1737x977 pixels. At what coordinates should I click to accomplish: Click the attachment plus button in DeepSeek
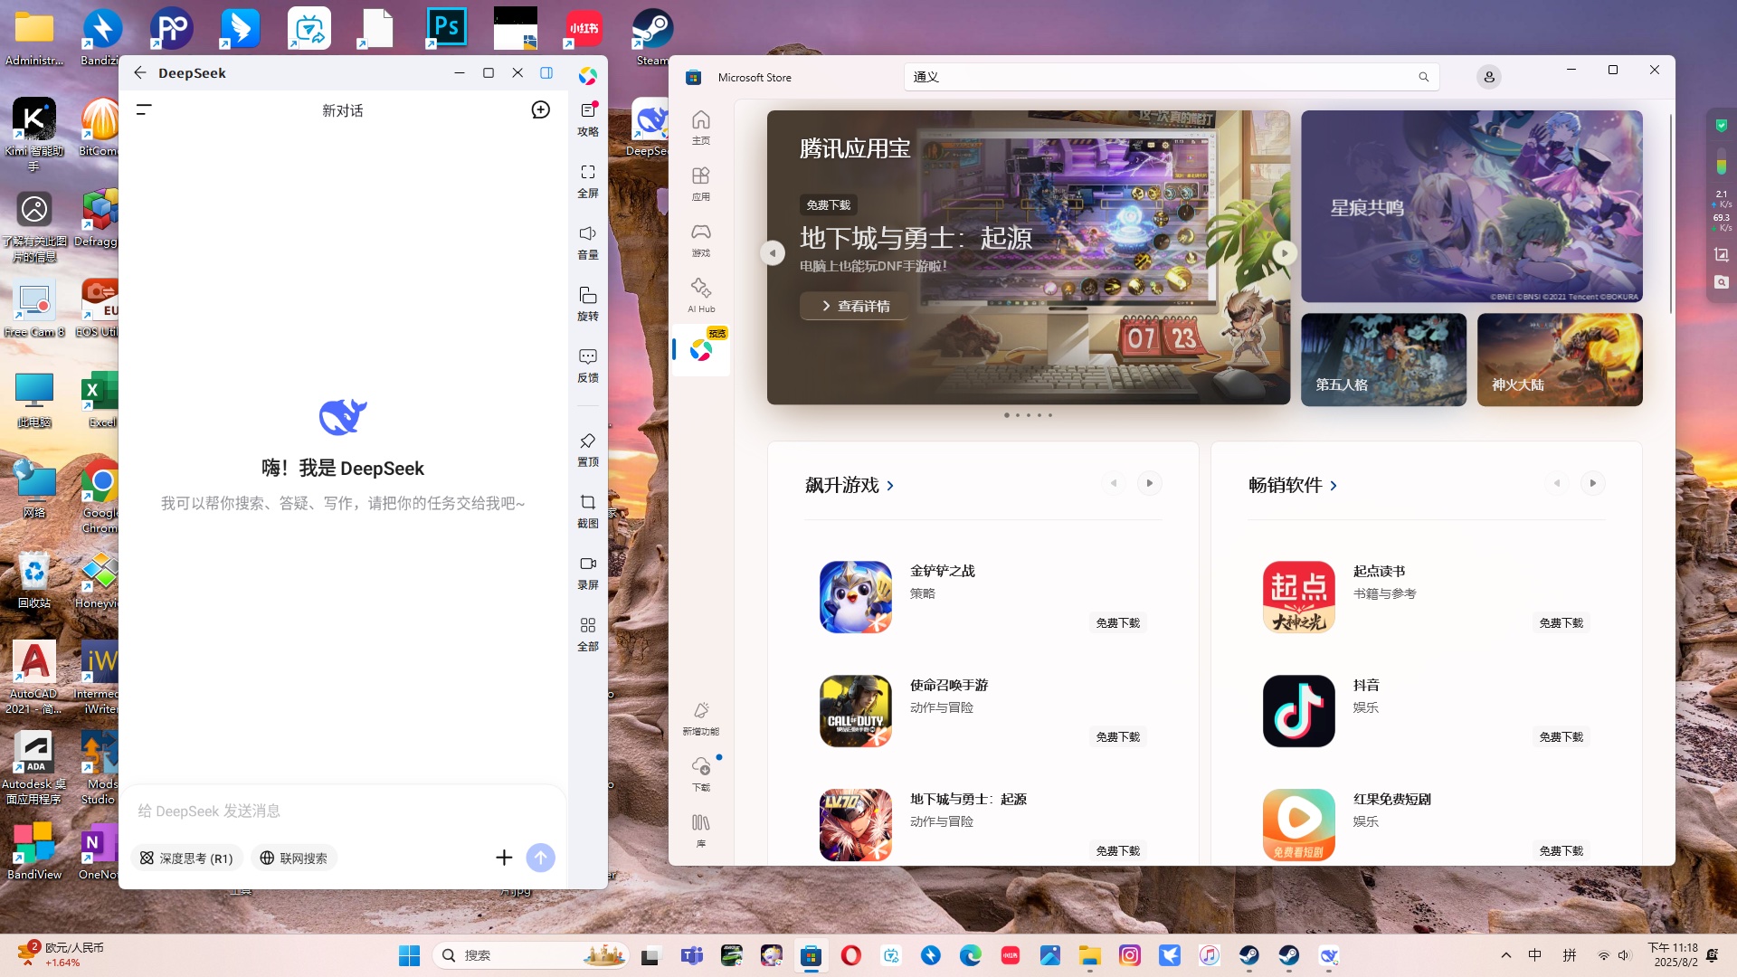[504, 857]
